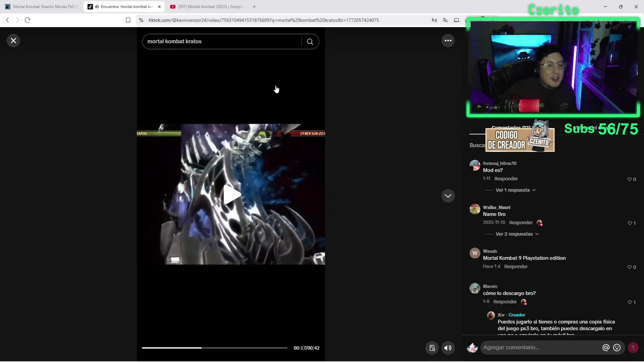
Task: Toggle the auto-scroll icon beside volume
Action: pos(432,348)
